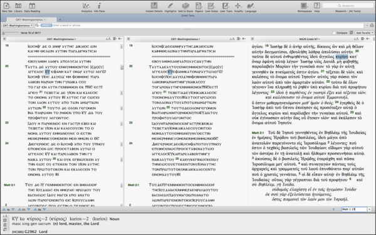This screenshot has height=235, width=376.
Task: Change text size in first pane
Action: [x=108, y=39]
